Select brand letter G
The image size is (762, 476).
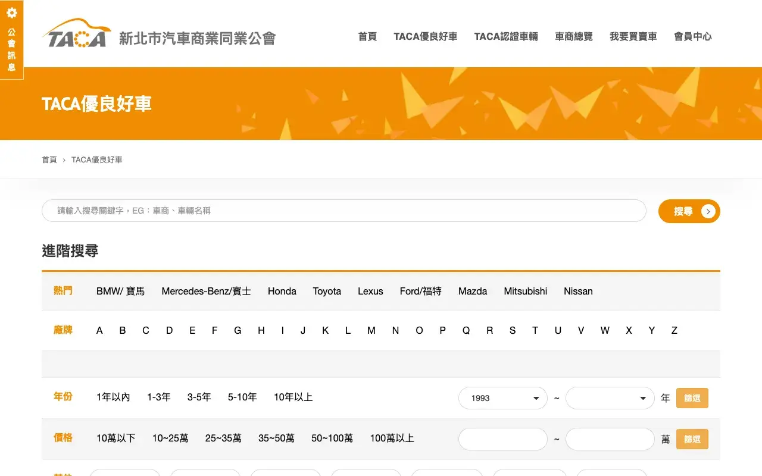click(238, 330)
